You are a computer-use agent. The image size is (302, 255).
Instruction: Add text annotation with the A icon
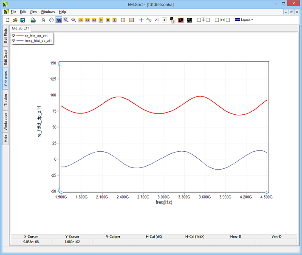click(x=164, y=20)
